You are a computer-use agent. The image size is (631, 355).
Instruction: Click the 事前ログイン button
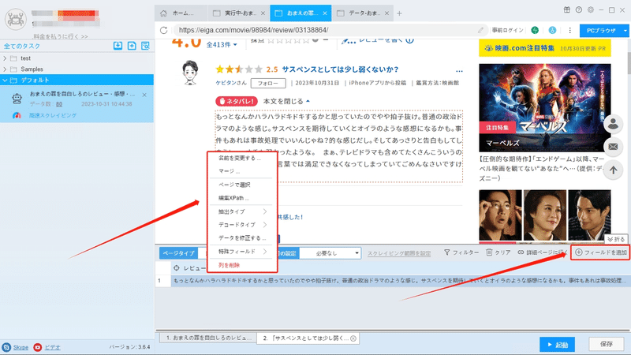pos(507,30)
